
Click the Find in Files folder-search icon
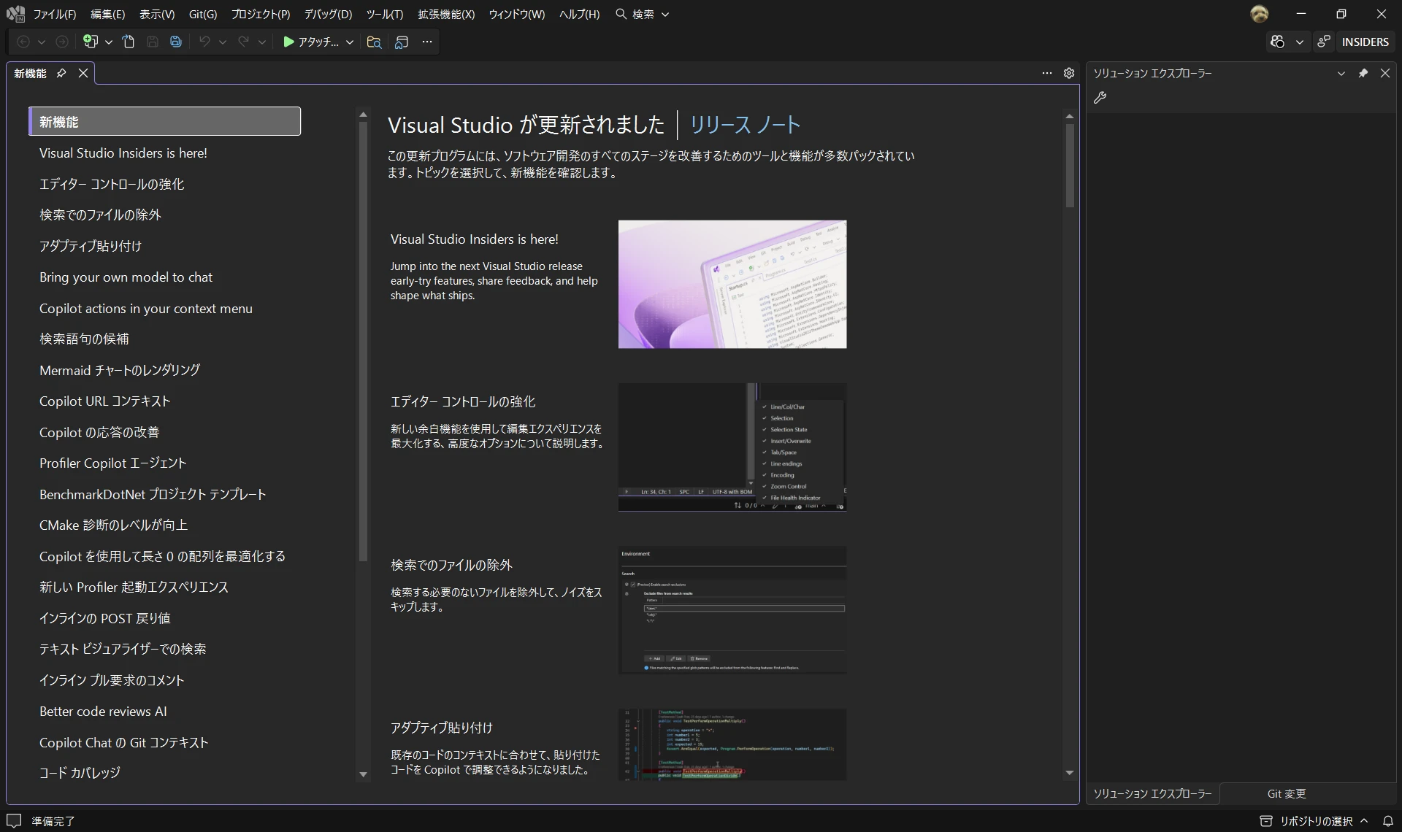[x=374, y=42]
